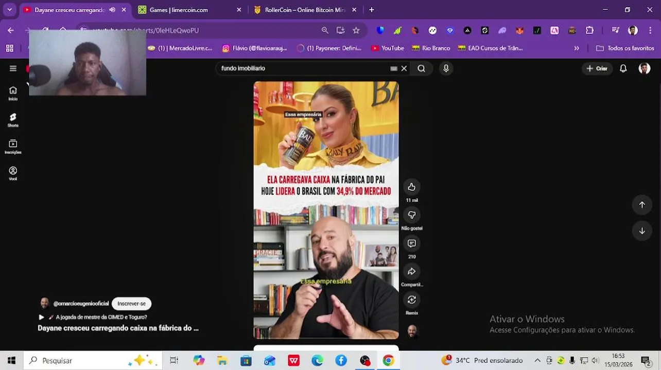Screen dimensions: 661x370
Task: Close the RollerCoin tab
Action: 355,10
